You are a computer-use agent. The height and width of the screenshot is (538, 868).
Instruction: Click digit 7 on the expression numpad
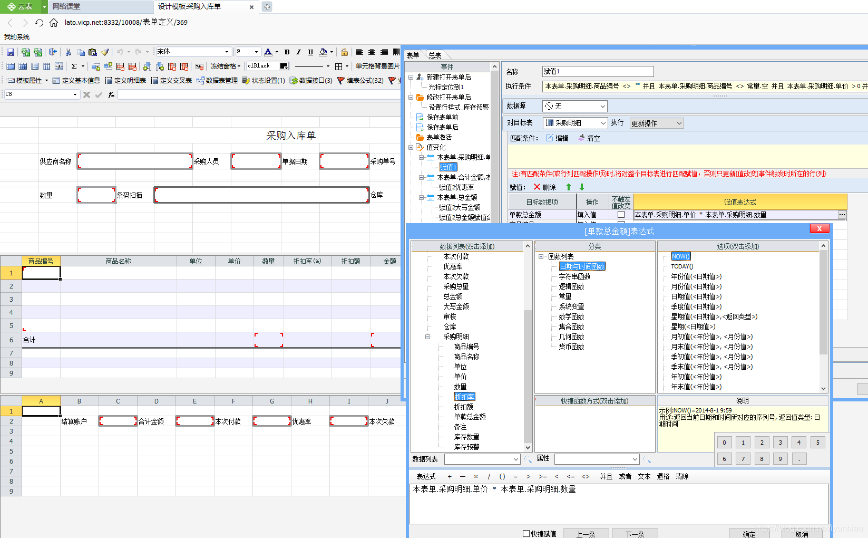point(743,458)
